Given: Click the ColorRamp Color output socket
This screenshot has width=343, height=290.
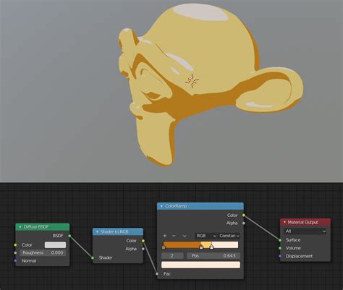Looking at the screenshot, I should coord(244,216).
